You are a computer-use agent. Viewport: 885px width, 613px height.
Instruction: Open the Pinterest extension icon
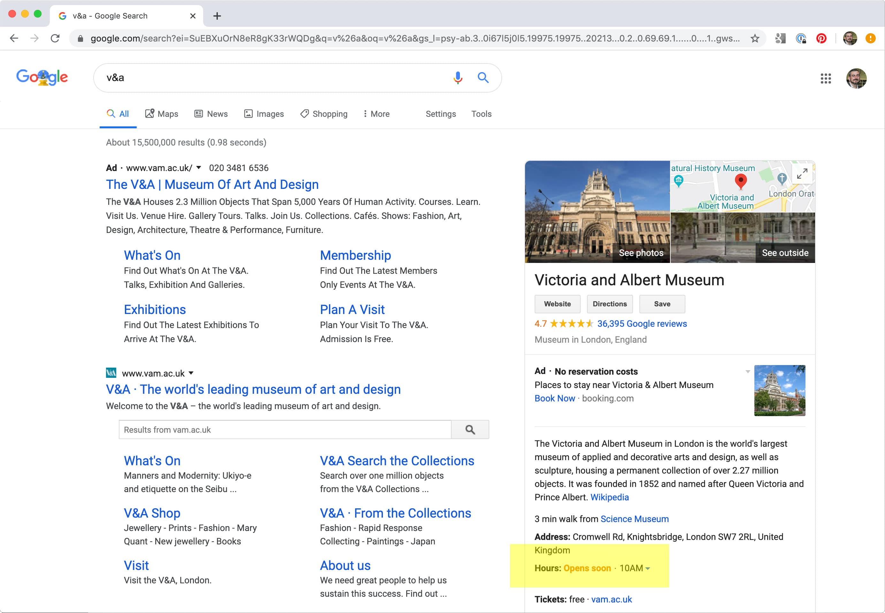pyautogui.click(x=821, y=38)
